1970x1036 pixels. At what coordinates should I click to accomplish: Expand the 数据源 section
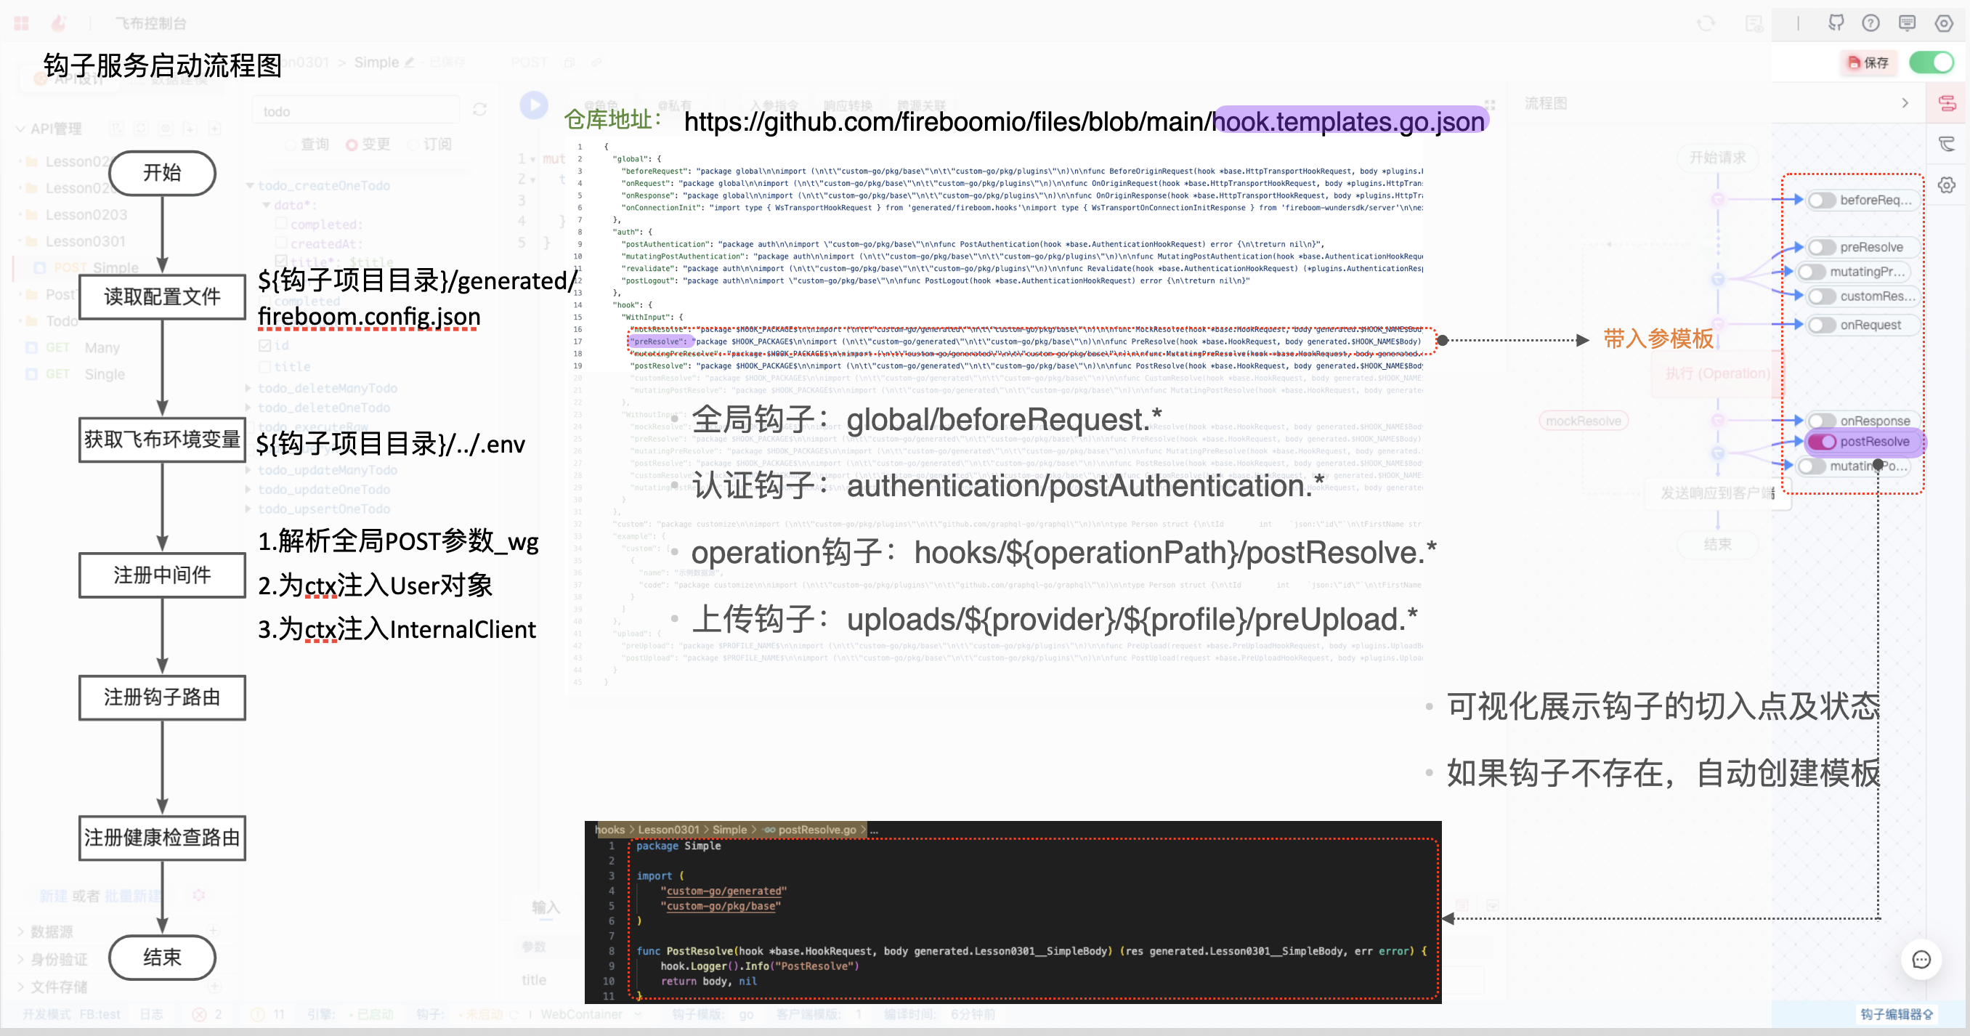click(52, 931)
